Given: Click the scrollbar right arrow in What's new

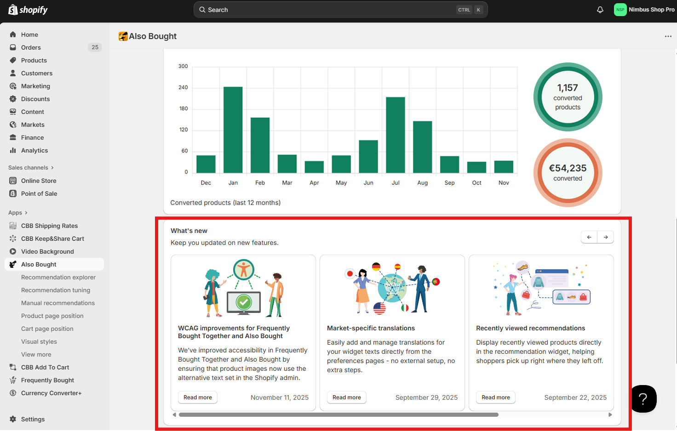Looking at the screenshot, I should tap(610, 414).
